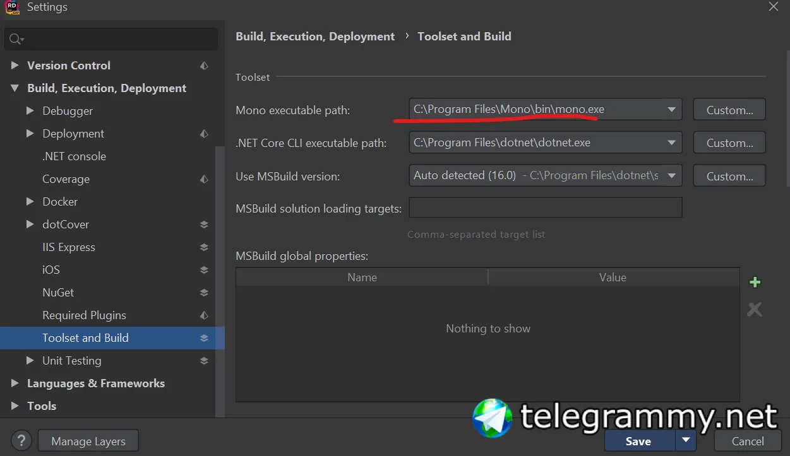Click MSBuild solution loading targets field

pyautogui.click(x=546, y=208)
